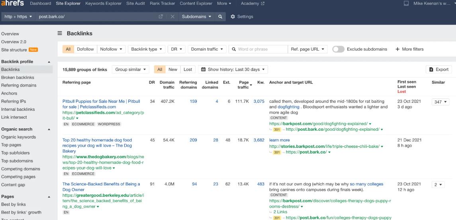This screenshot has height=220, width=456.
Task: Sort by DR column header
Action: 152,82
